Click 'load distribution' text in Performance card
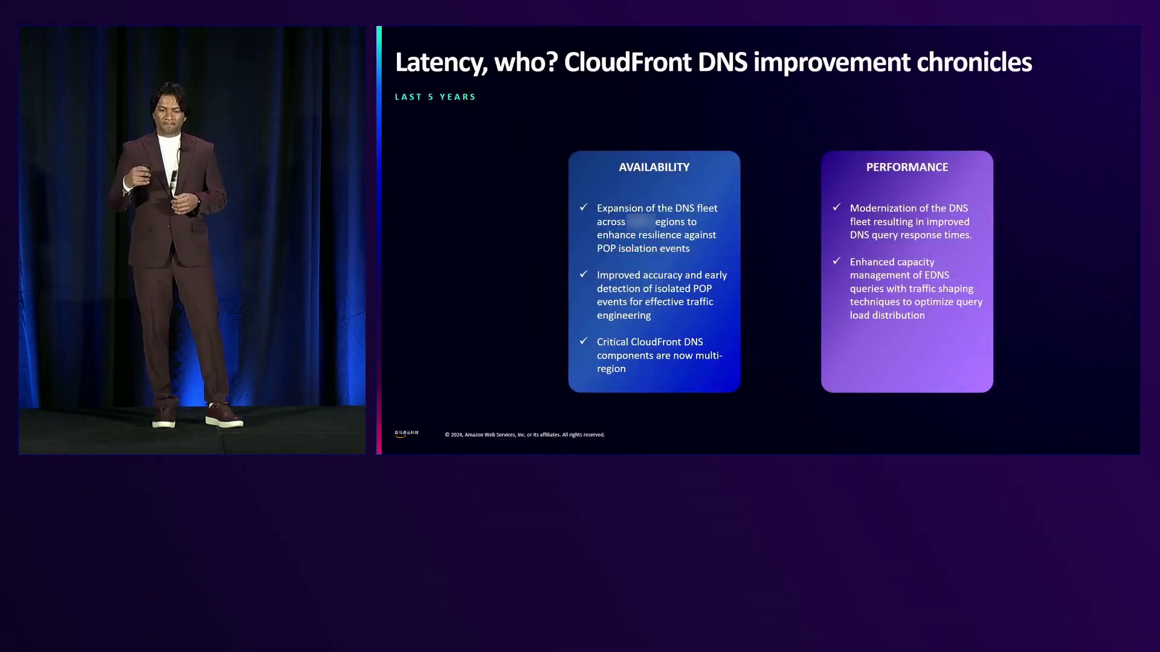Viewport: 1160px width, 652px height. (x=887, y=315)
